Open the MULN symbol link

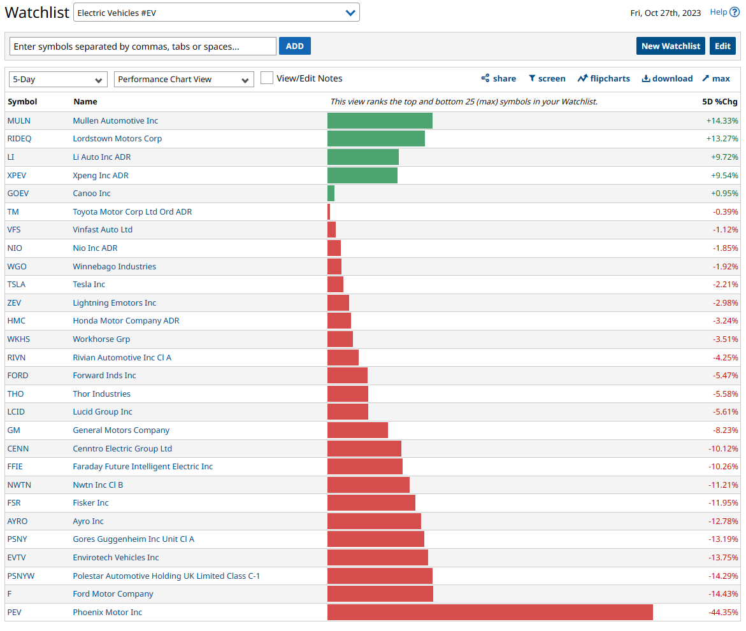[x=19, y=121]
